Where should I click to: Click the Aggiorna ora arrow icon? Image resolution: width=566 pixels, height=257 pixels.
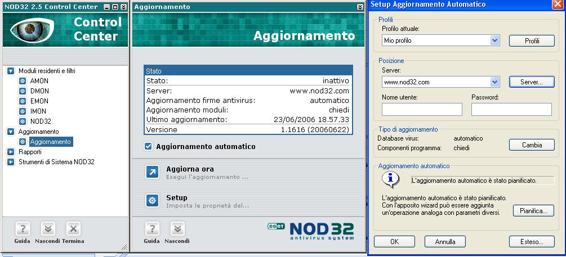pos(152,172)
